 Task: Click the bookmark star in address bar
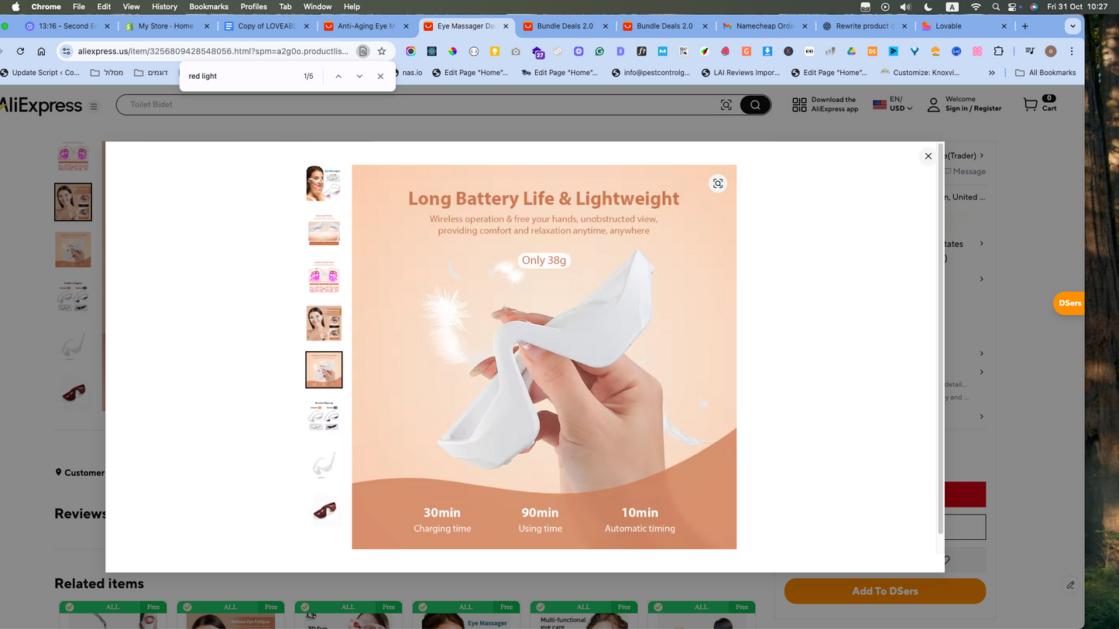coord(382,51)
